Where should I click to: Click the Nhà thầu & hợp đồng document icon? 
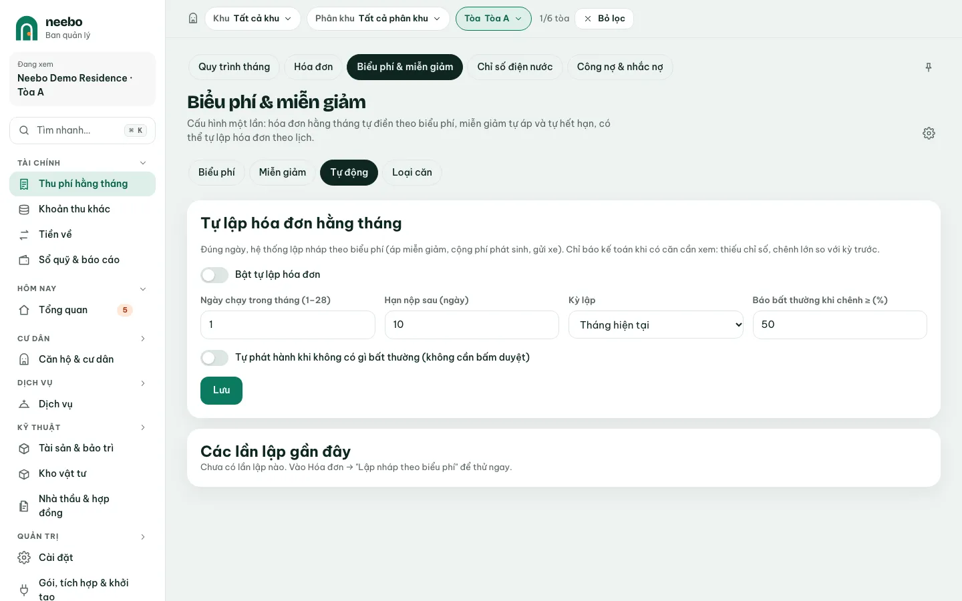tap(24, 506)
